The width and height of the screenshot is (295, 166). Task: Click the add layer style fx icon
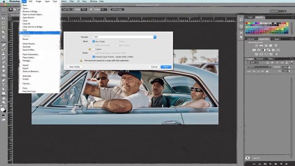[260, 164]
